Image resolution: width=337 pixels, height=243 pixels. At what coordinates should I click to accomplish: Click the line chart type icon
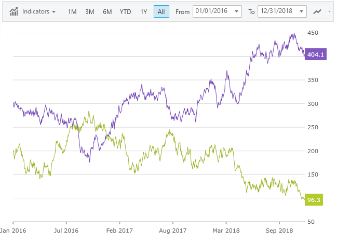coord(318,11)
